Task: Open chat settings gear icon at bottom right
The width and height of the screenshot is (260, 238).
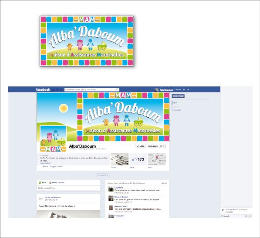Action: pos(246,216)
